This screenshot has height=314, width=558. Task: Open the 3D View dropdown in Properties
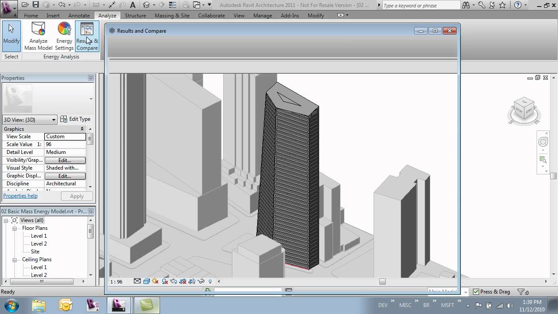[x=54, y=119]
